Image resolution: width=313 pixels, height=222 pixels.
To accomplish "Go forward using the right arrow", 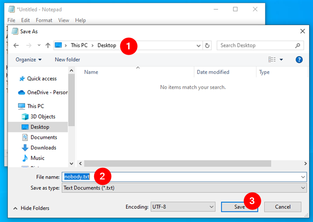I will 29,45.
